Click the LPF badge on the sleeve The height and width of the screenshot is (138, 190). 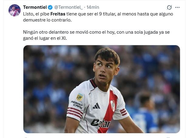[x=80, y=97]
